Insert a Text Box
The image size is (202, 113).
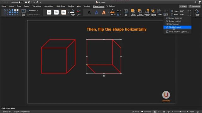(x=23, y=13)
